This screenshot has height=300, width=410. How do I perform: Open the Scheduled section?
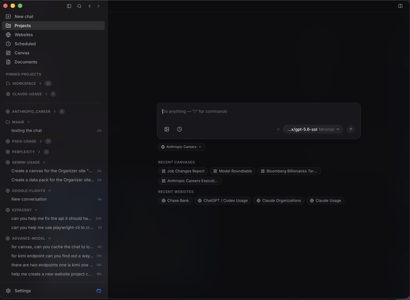click(x=53, y=43)
